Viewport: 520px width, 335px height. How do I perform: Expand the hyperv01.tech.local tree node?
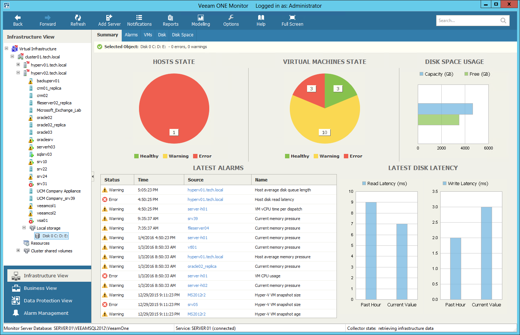point(18,65)
